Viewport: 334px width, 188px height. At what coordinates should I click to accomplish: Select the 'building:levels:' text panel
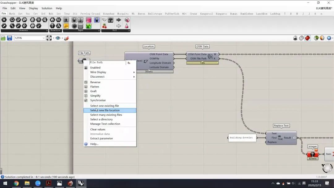242,138
